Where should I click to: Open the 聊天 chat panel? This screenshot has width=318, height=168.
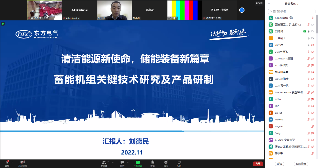[x=122, y=163]
